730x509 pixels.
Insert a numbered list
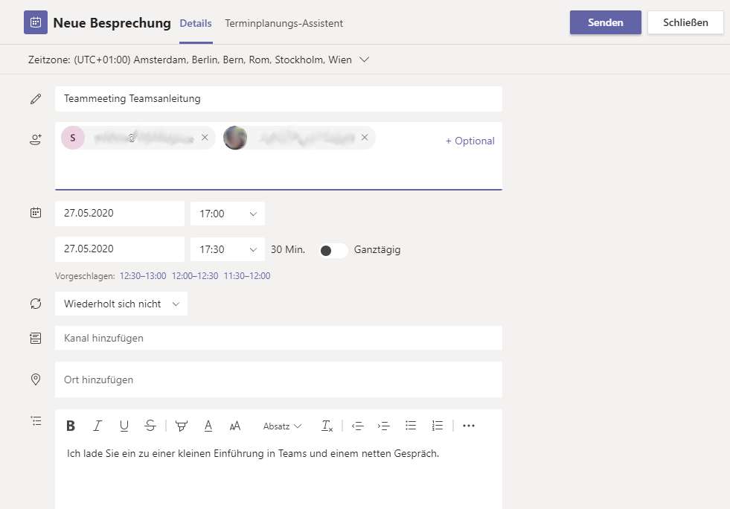tap(437, 426)
